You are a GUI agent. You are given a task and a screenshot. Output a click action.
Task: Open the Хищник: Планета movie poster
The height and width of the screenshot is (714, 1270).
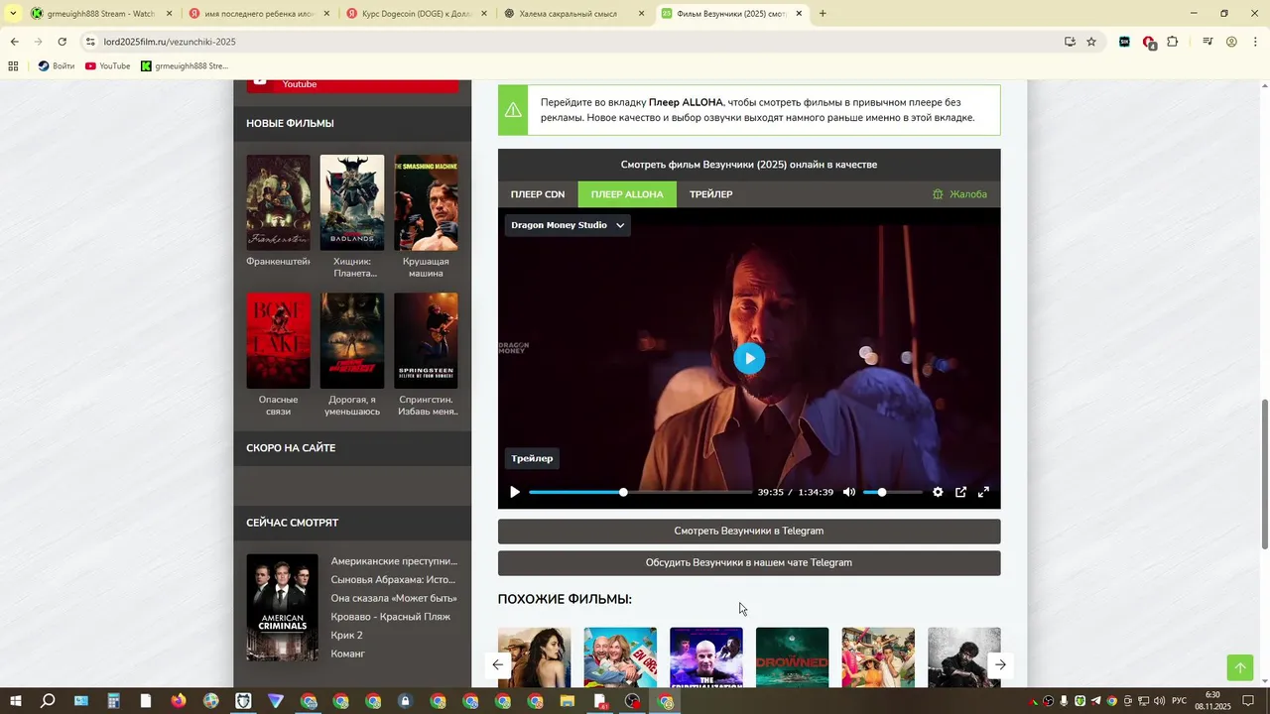352,202
